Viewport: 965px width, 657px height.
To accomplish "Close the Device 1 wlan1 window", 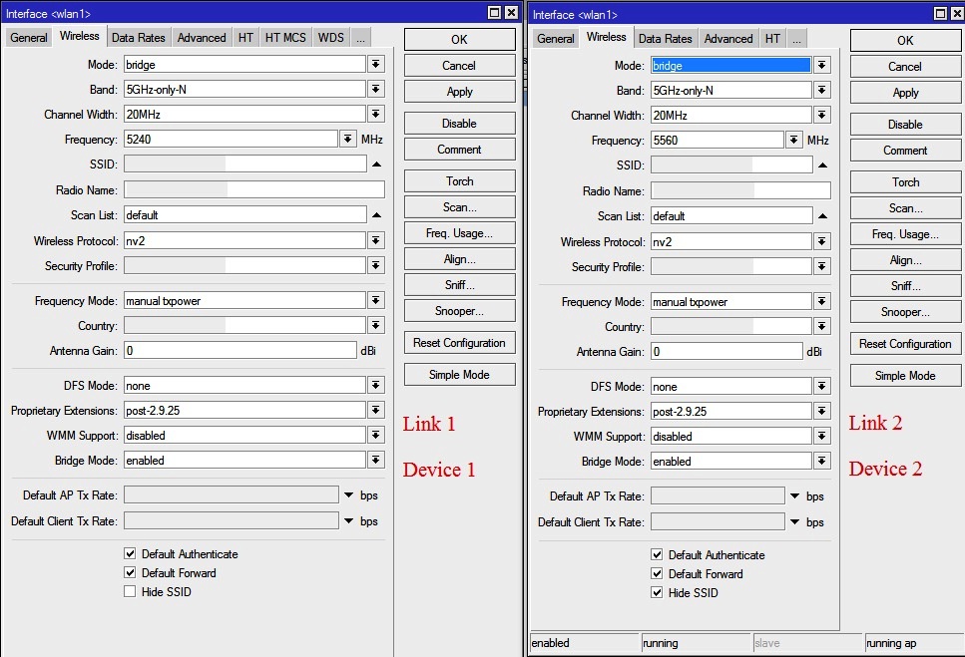I will [511, 12].
